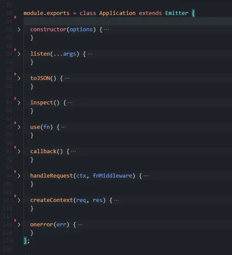Click the extends keyword
The image size is (232, 255).
(150, 13)
